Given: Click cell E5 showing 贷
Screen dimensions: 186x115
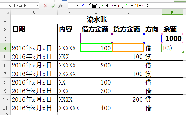Looking at the screenshot, I should point(153,56).
